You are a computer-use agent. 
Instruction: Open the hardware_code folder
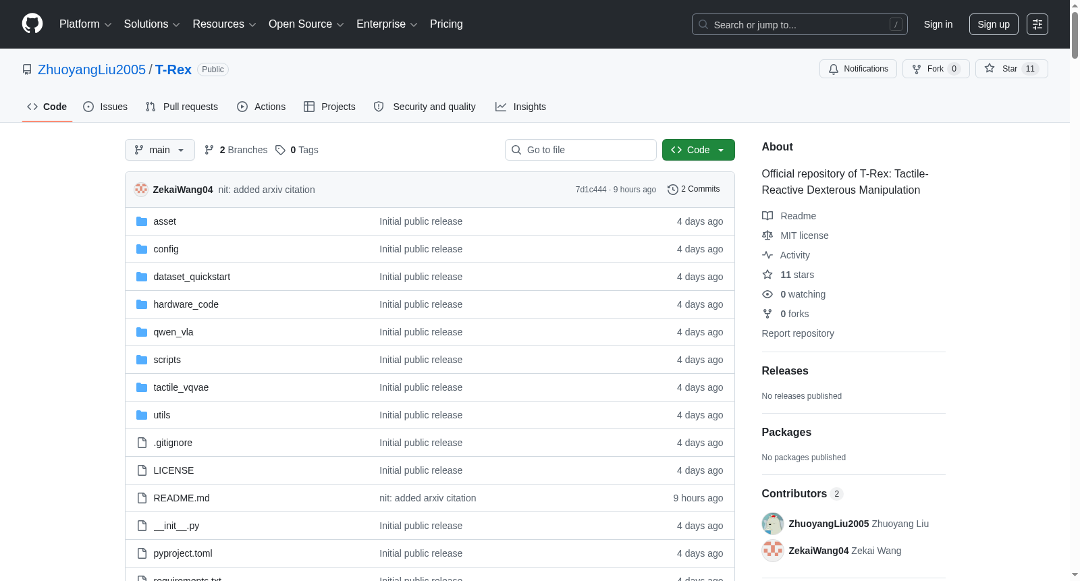(186, 304)
